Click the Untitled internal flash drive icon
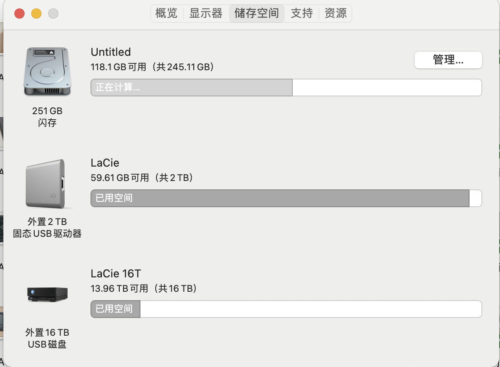500x367 pixels. click(47, 72)
